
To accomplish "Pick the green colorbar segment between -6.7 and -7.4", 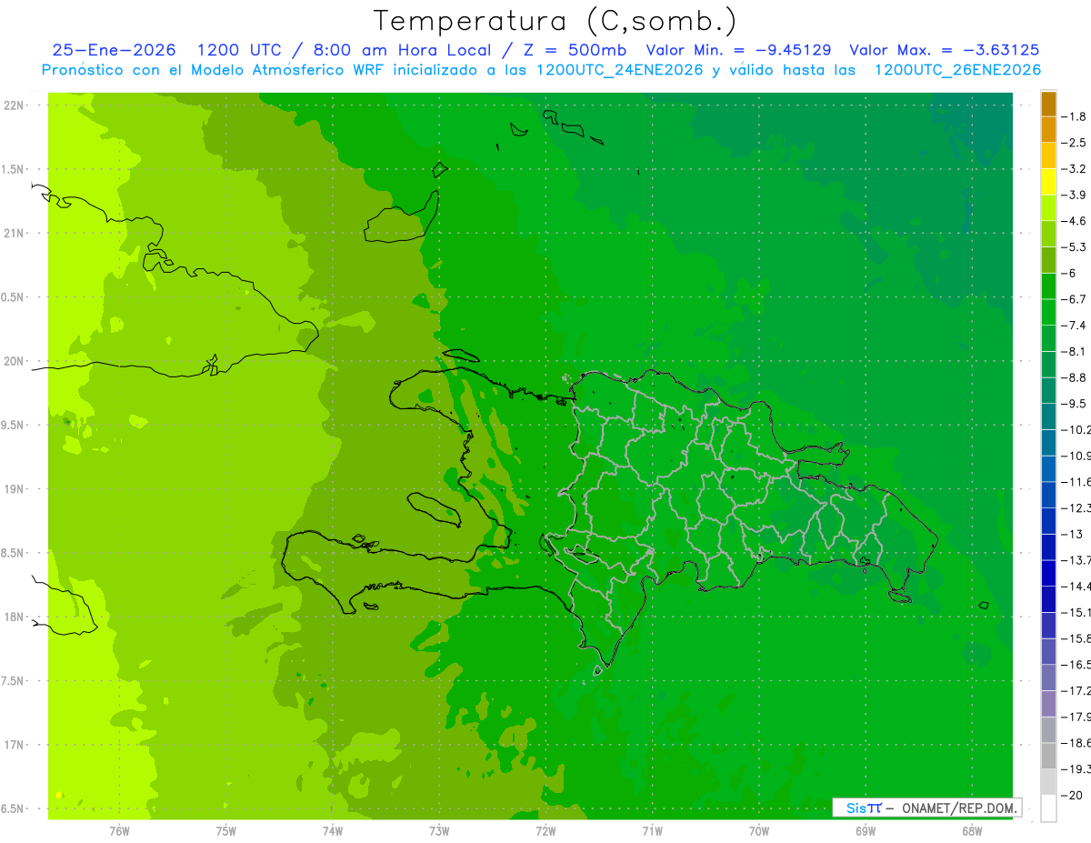I will (x=1048, y=312).
